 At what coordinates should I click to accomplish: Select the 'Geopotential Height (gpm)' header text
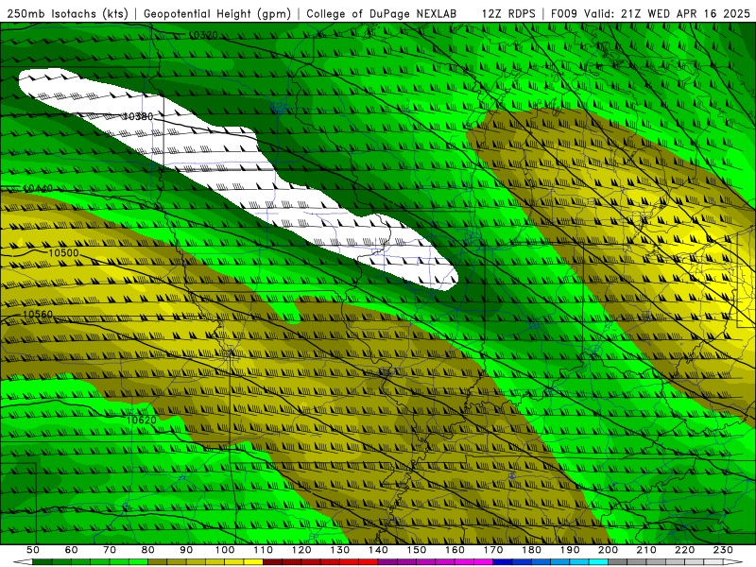click(x=217, y=14)
